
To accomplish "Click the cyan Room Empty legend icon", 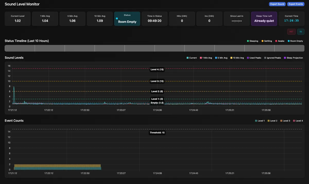I will pyautogui.click(x=288, y=41).
